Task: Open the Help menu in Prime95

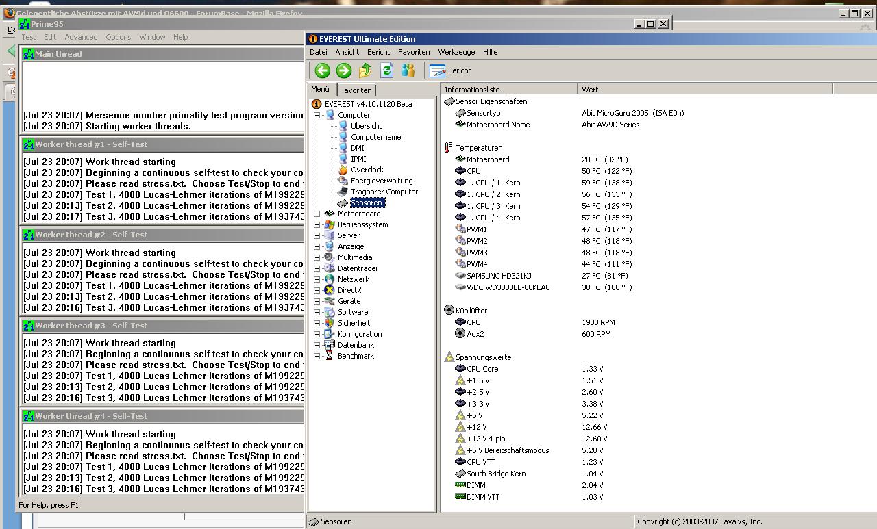Action: (180, 37)
